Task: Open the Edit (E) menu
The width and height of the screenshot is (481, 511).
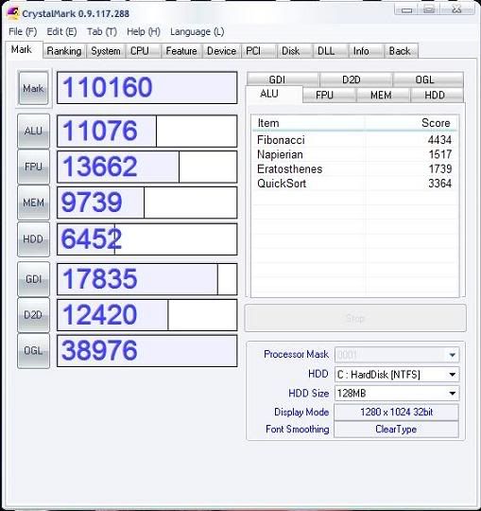Action: (61, 31)
